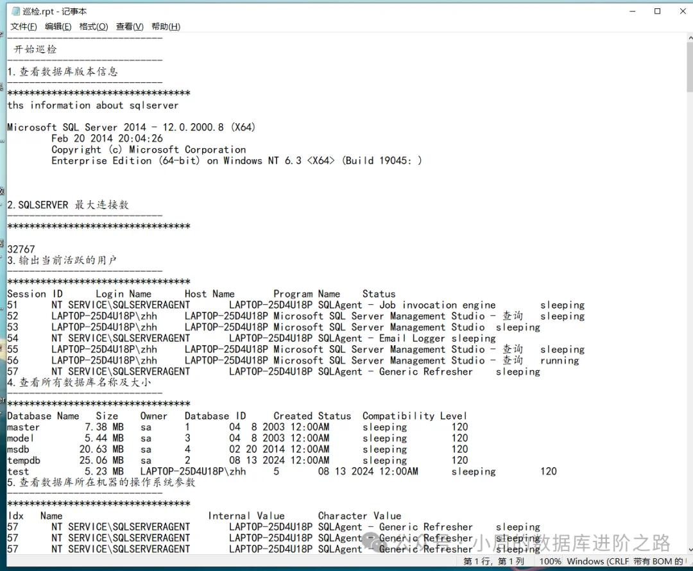Open the 帮助(H) menu

coord(166,26)
